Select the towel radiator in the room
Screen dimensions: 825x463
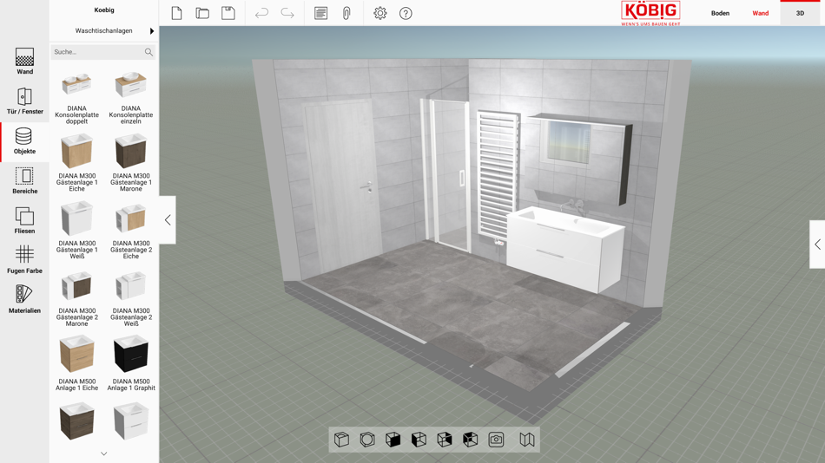point(498,176)
